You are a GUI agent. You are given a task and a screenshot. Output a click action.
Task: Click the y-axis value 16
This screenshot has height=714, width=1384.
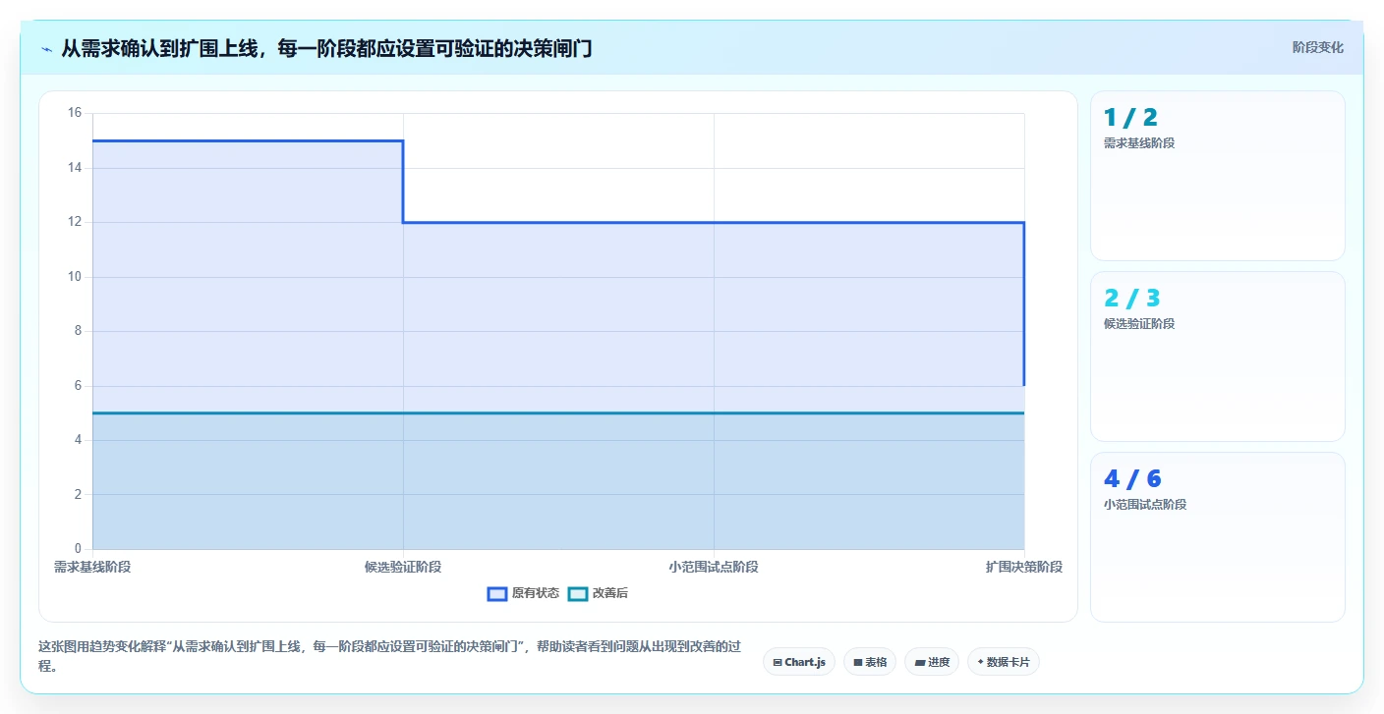click(x=75, y=113)
